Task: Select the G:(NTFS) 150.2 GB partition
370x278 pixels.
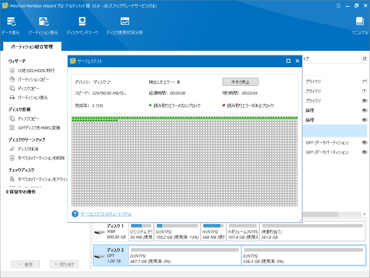Action: [177, 232]
